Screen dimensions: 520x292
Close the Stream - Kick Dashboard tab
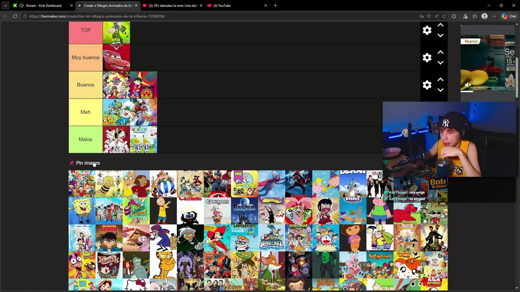[71, 5]
